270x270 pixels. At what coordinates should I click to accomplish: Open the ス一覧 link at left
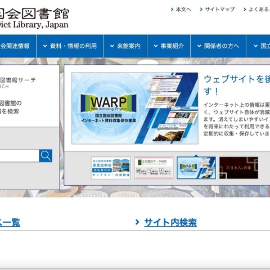coord(10,223)
